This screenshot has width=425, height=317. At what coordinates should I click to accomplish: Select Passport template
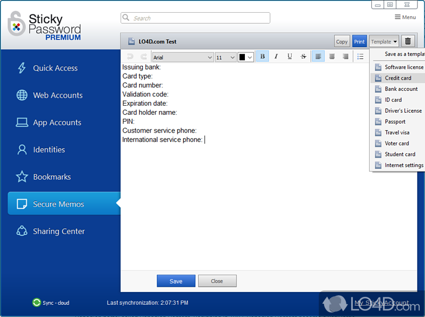[x=397, y=122]
